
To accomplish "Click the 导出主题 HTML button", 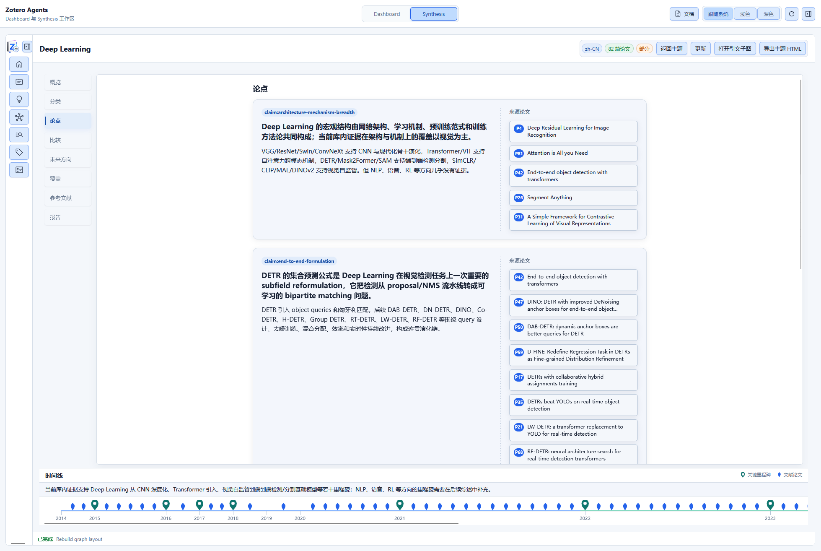I will tap(782, 49).
